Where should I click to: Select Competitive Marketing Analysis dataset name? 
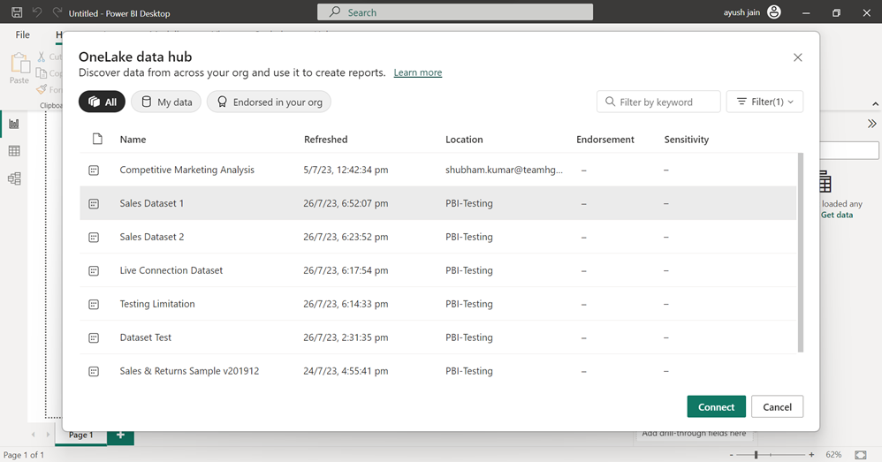click(x=186, y=170)
